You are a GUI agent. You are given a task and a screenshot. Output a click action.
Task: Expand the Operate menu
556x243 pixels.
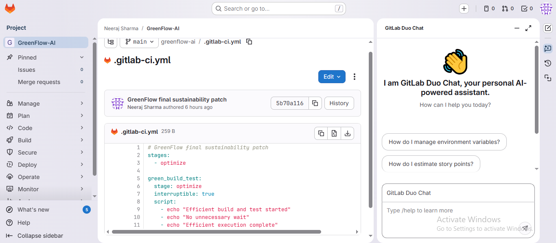click(46, 177)
